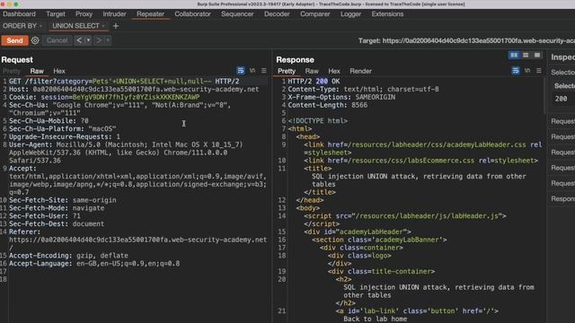
Task: Click the Cancel button
Action: [57, 40]
